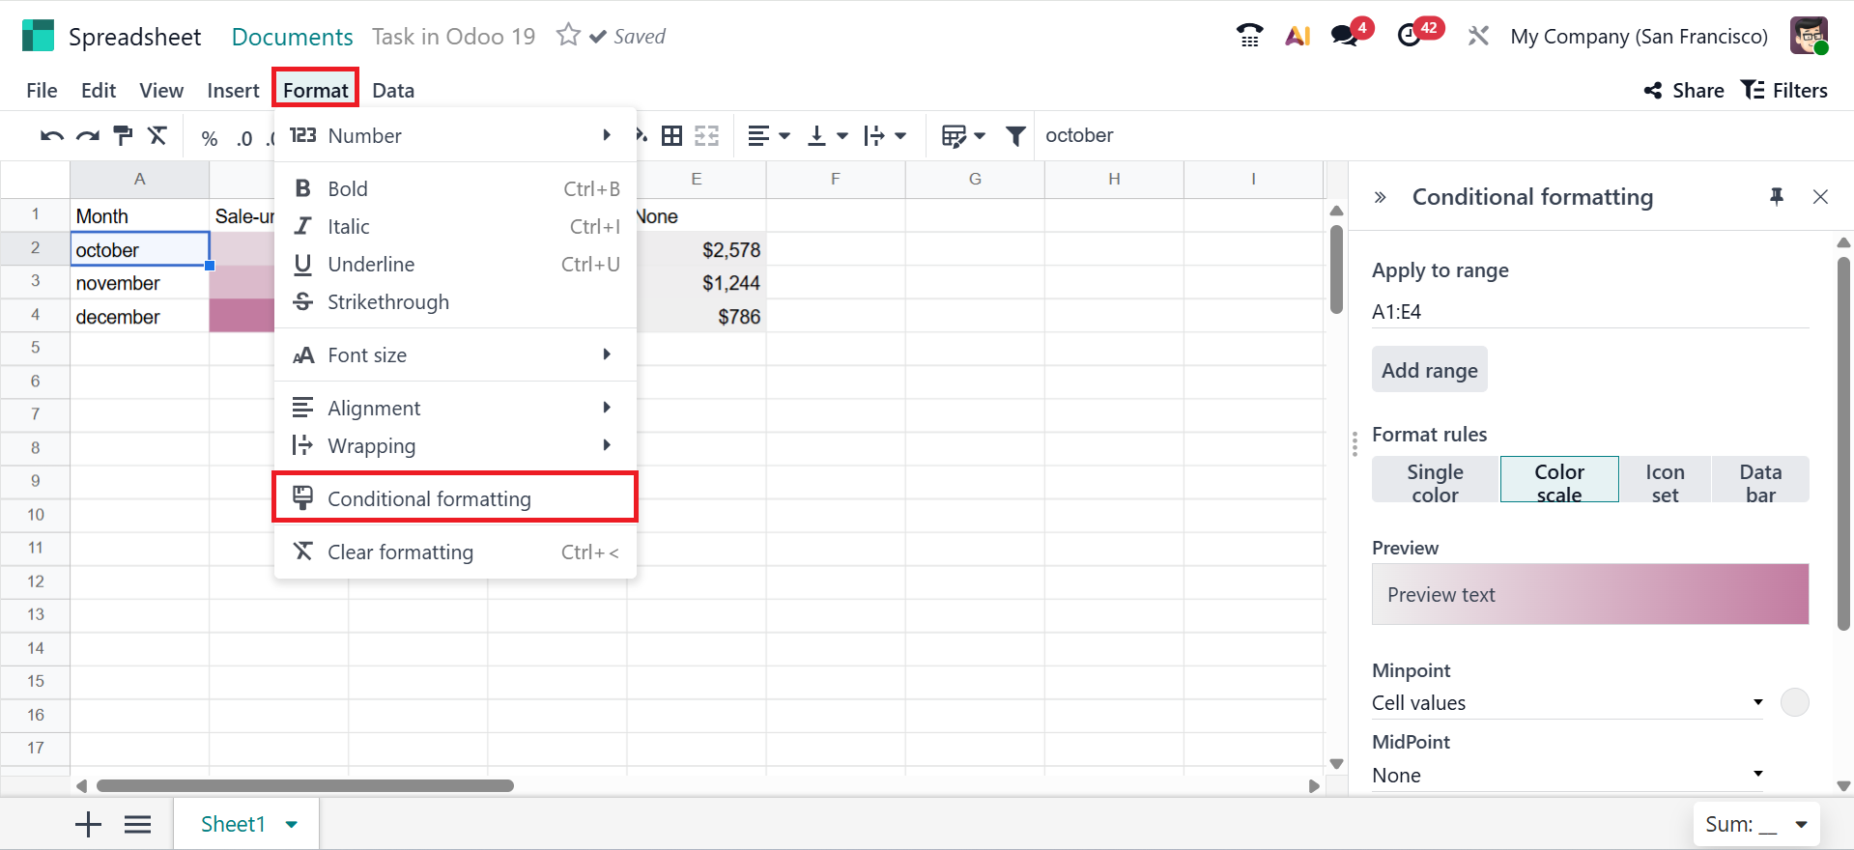The height and width of the screenshot is (850, 1854).
Task: Go to the Documents breadcrumb link
Action: pos(292,37)
